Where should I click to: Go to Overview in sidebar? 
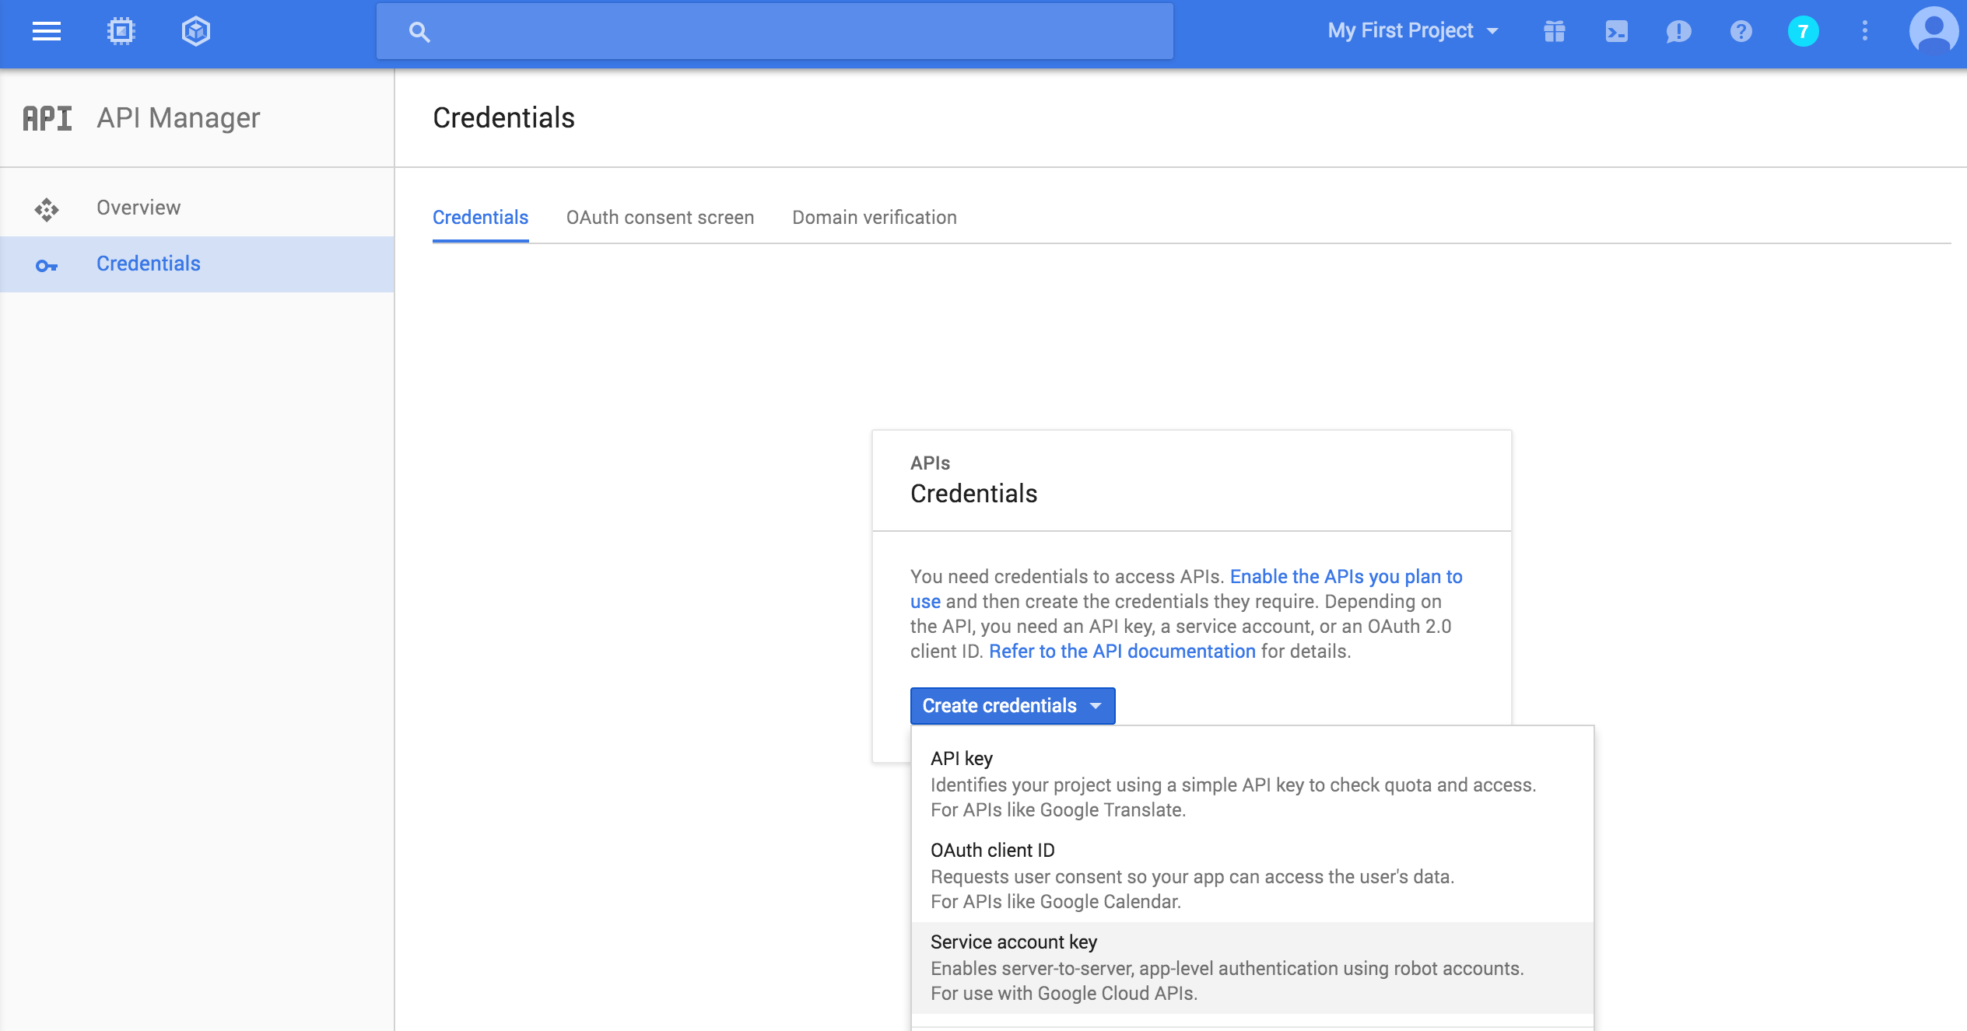138,208
